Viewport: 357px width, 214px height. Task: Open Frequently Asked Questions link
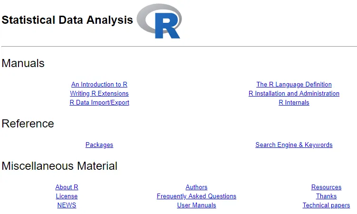(x=196, y=196)
